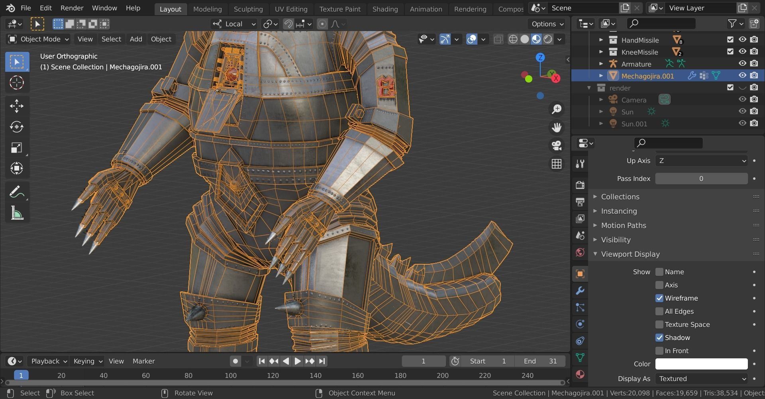This screenshot has height=399, width=765.
Task: Open the Physics properties tab icon
Action: (580, 324)
